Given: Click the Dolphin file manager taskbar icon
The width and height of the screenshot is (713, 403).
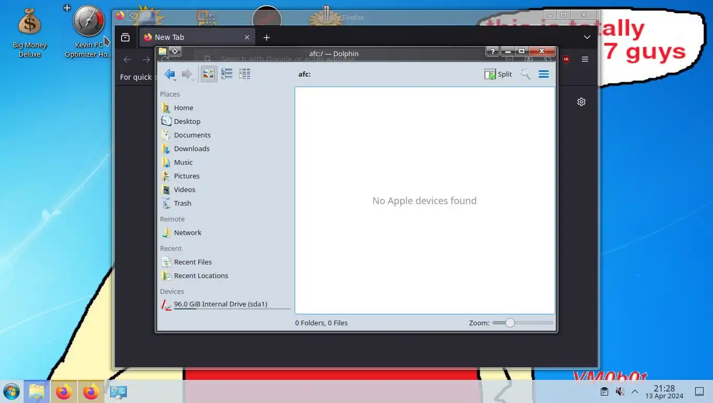Looking at the screenshot, I should (x=37, y=391).
